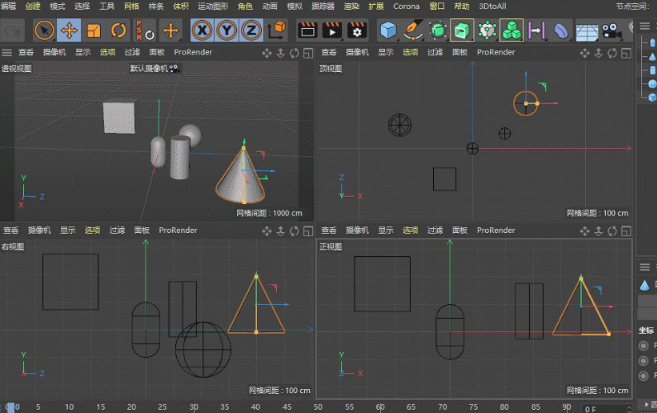Select the Rotate tool icon
Screen dimensions: 657x413
pyautogui.click(x=118, y=31)
